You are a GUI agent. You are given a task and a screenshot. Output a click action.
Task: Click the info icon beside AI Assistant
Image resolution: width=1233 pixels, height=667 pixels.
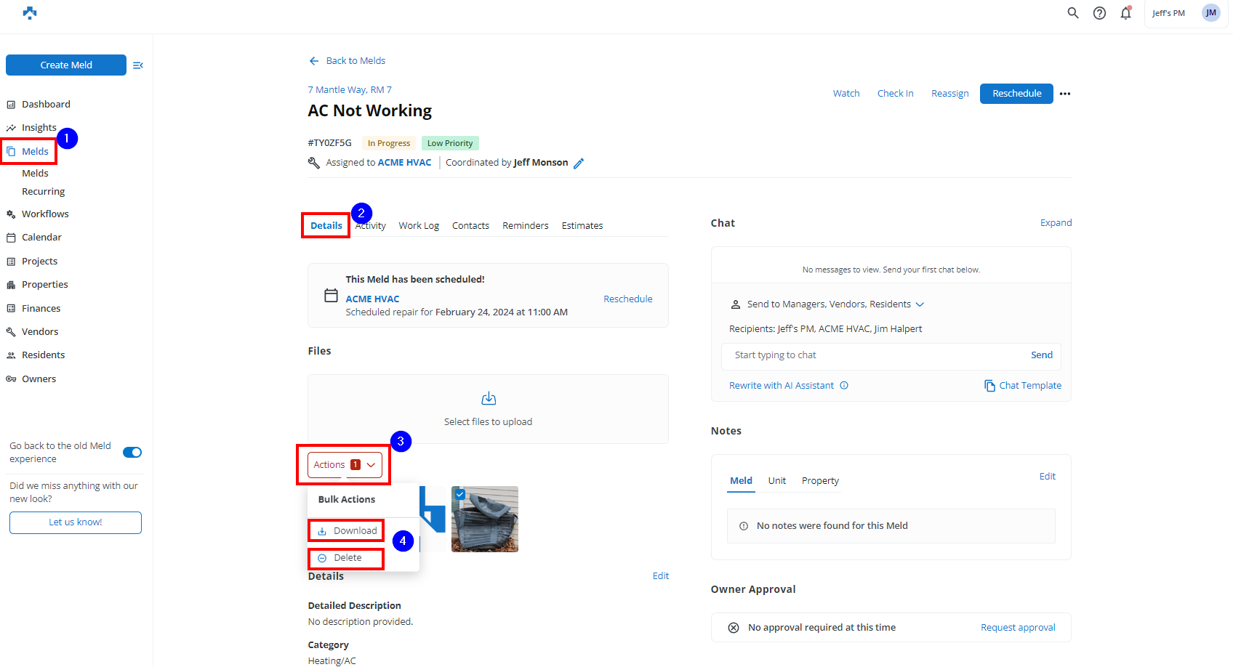(x=844, y=386)
